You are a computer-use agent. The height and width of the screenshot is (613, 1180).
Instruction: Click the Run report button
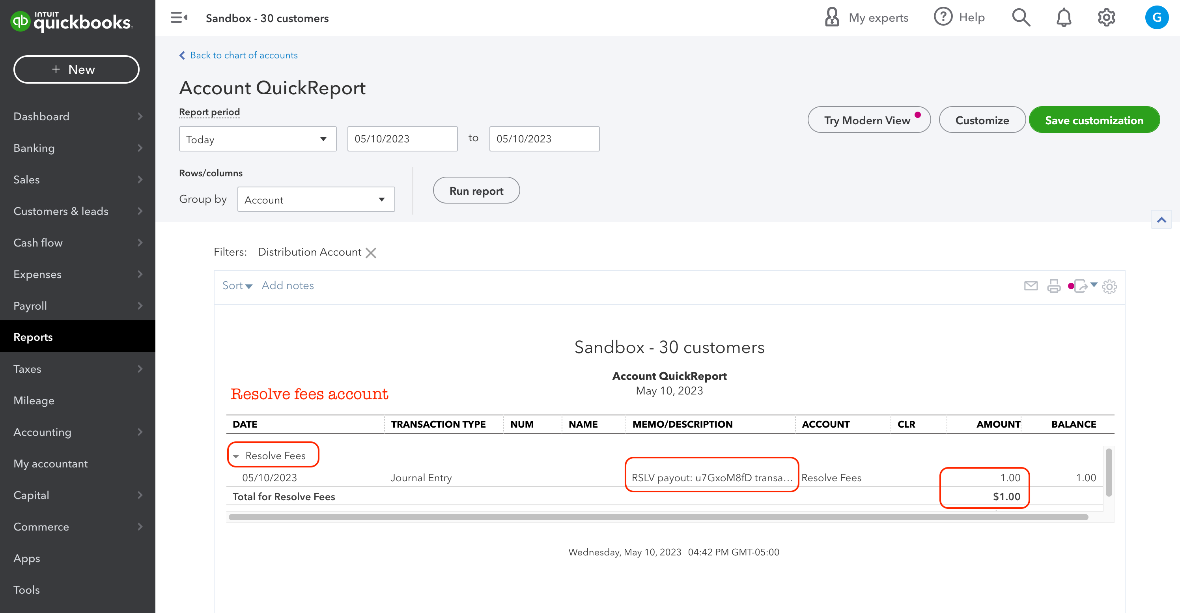pos(476,191)
